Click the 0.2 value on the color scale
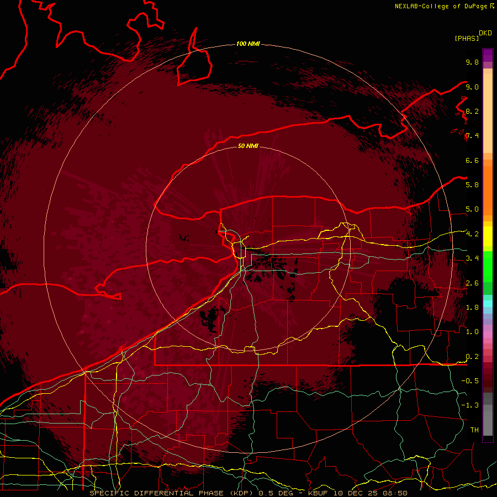497x497 pixels. point(472,357)
